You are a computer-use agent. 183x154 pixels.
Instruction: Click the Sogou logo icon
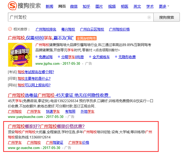12,6
